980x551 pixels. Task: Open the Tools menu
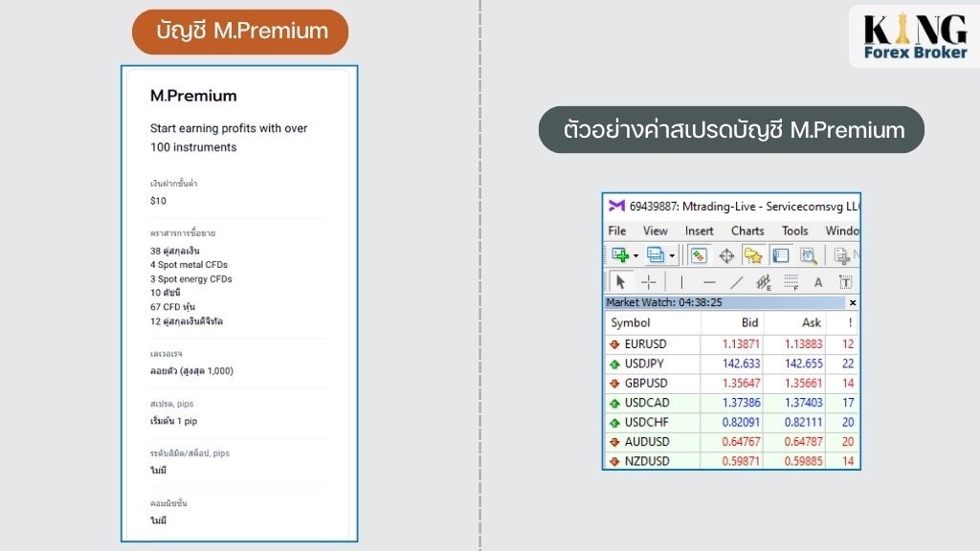pyautogui.click(x=794, y=231)
